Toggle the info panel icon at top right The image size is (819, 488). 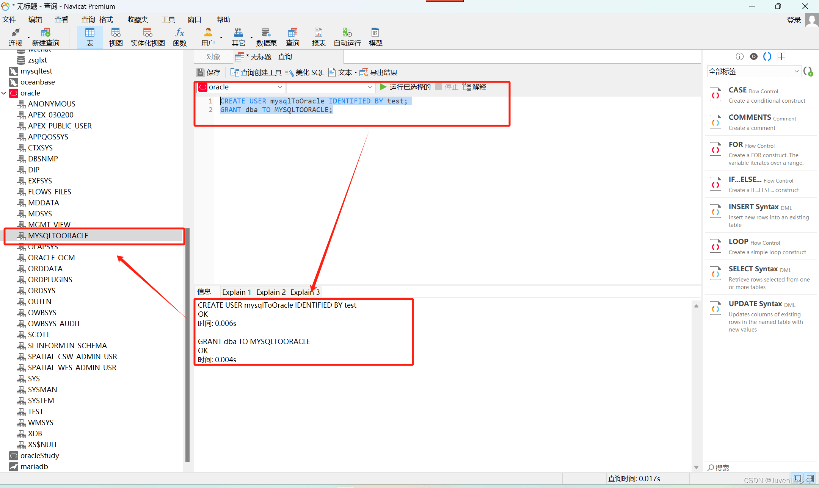[x=739, y=56]
